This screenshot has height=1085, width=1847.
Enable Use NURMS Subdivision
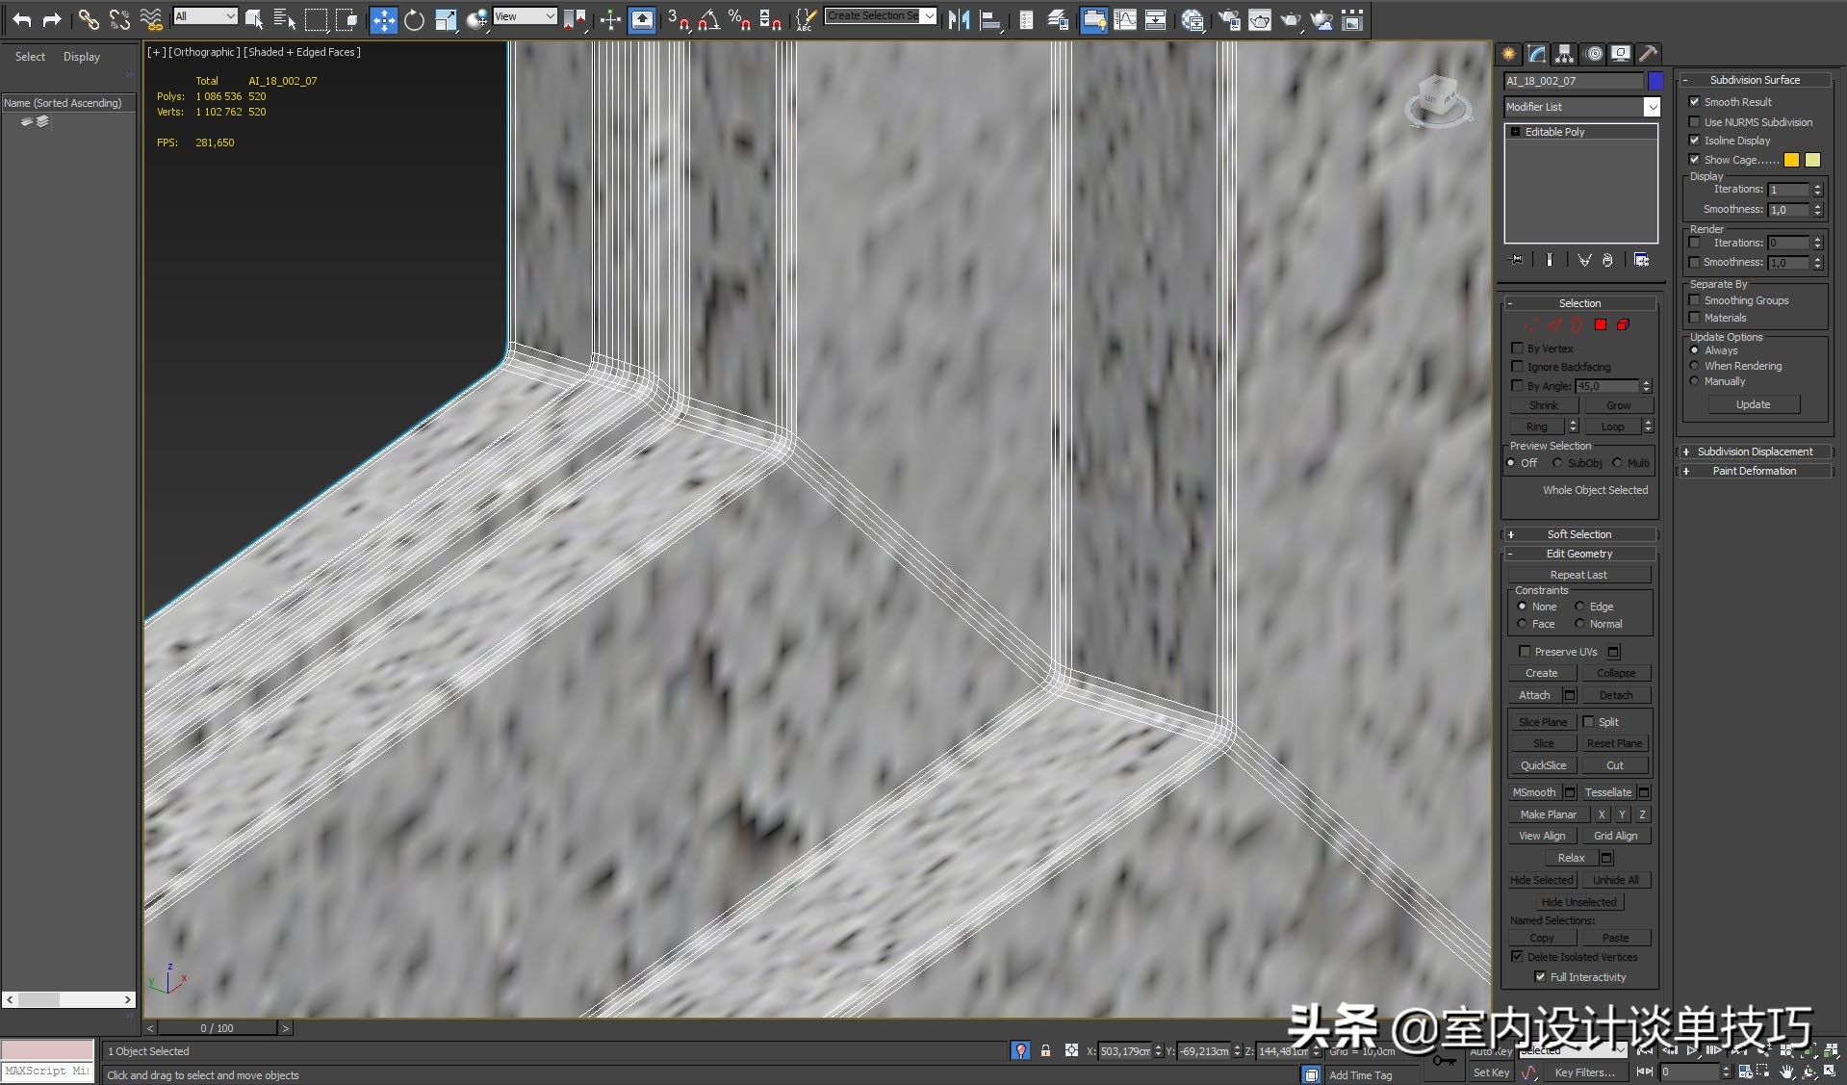(x=1695, y=122)
